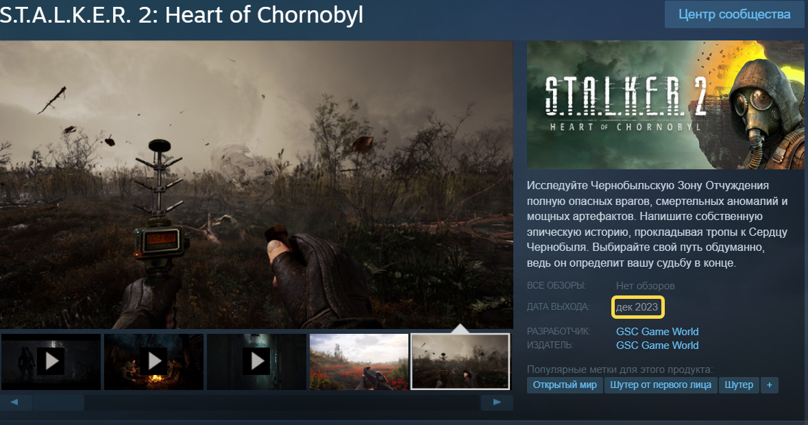Select the red poppy field screenshot thumbnail
808x425 pixels.
coord(359,362)
